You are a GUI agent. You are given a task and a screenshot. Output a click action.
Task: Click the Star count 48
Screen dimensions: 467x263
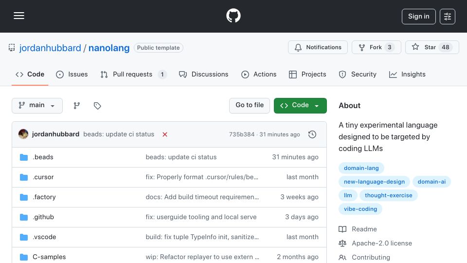tap(446, 47)
